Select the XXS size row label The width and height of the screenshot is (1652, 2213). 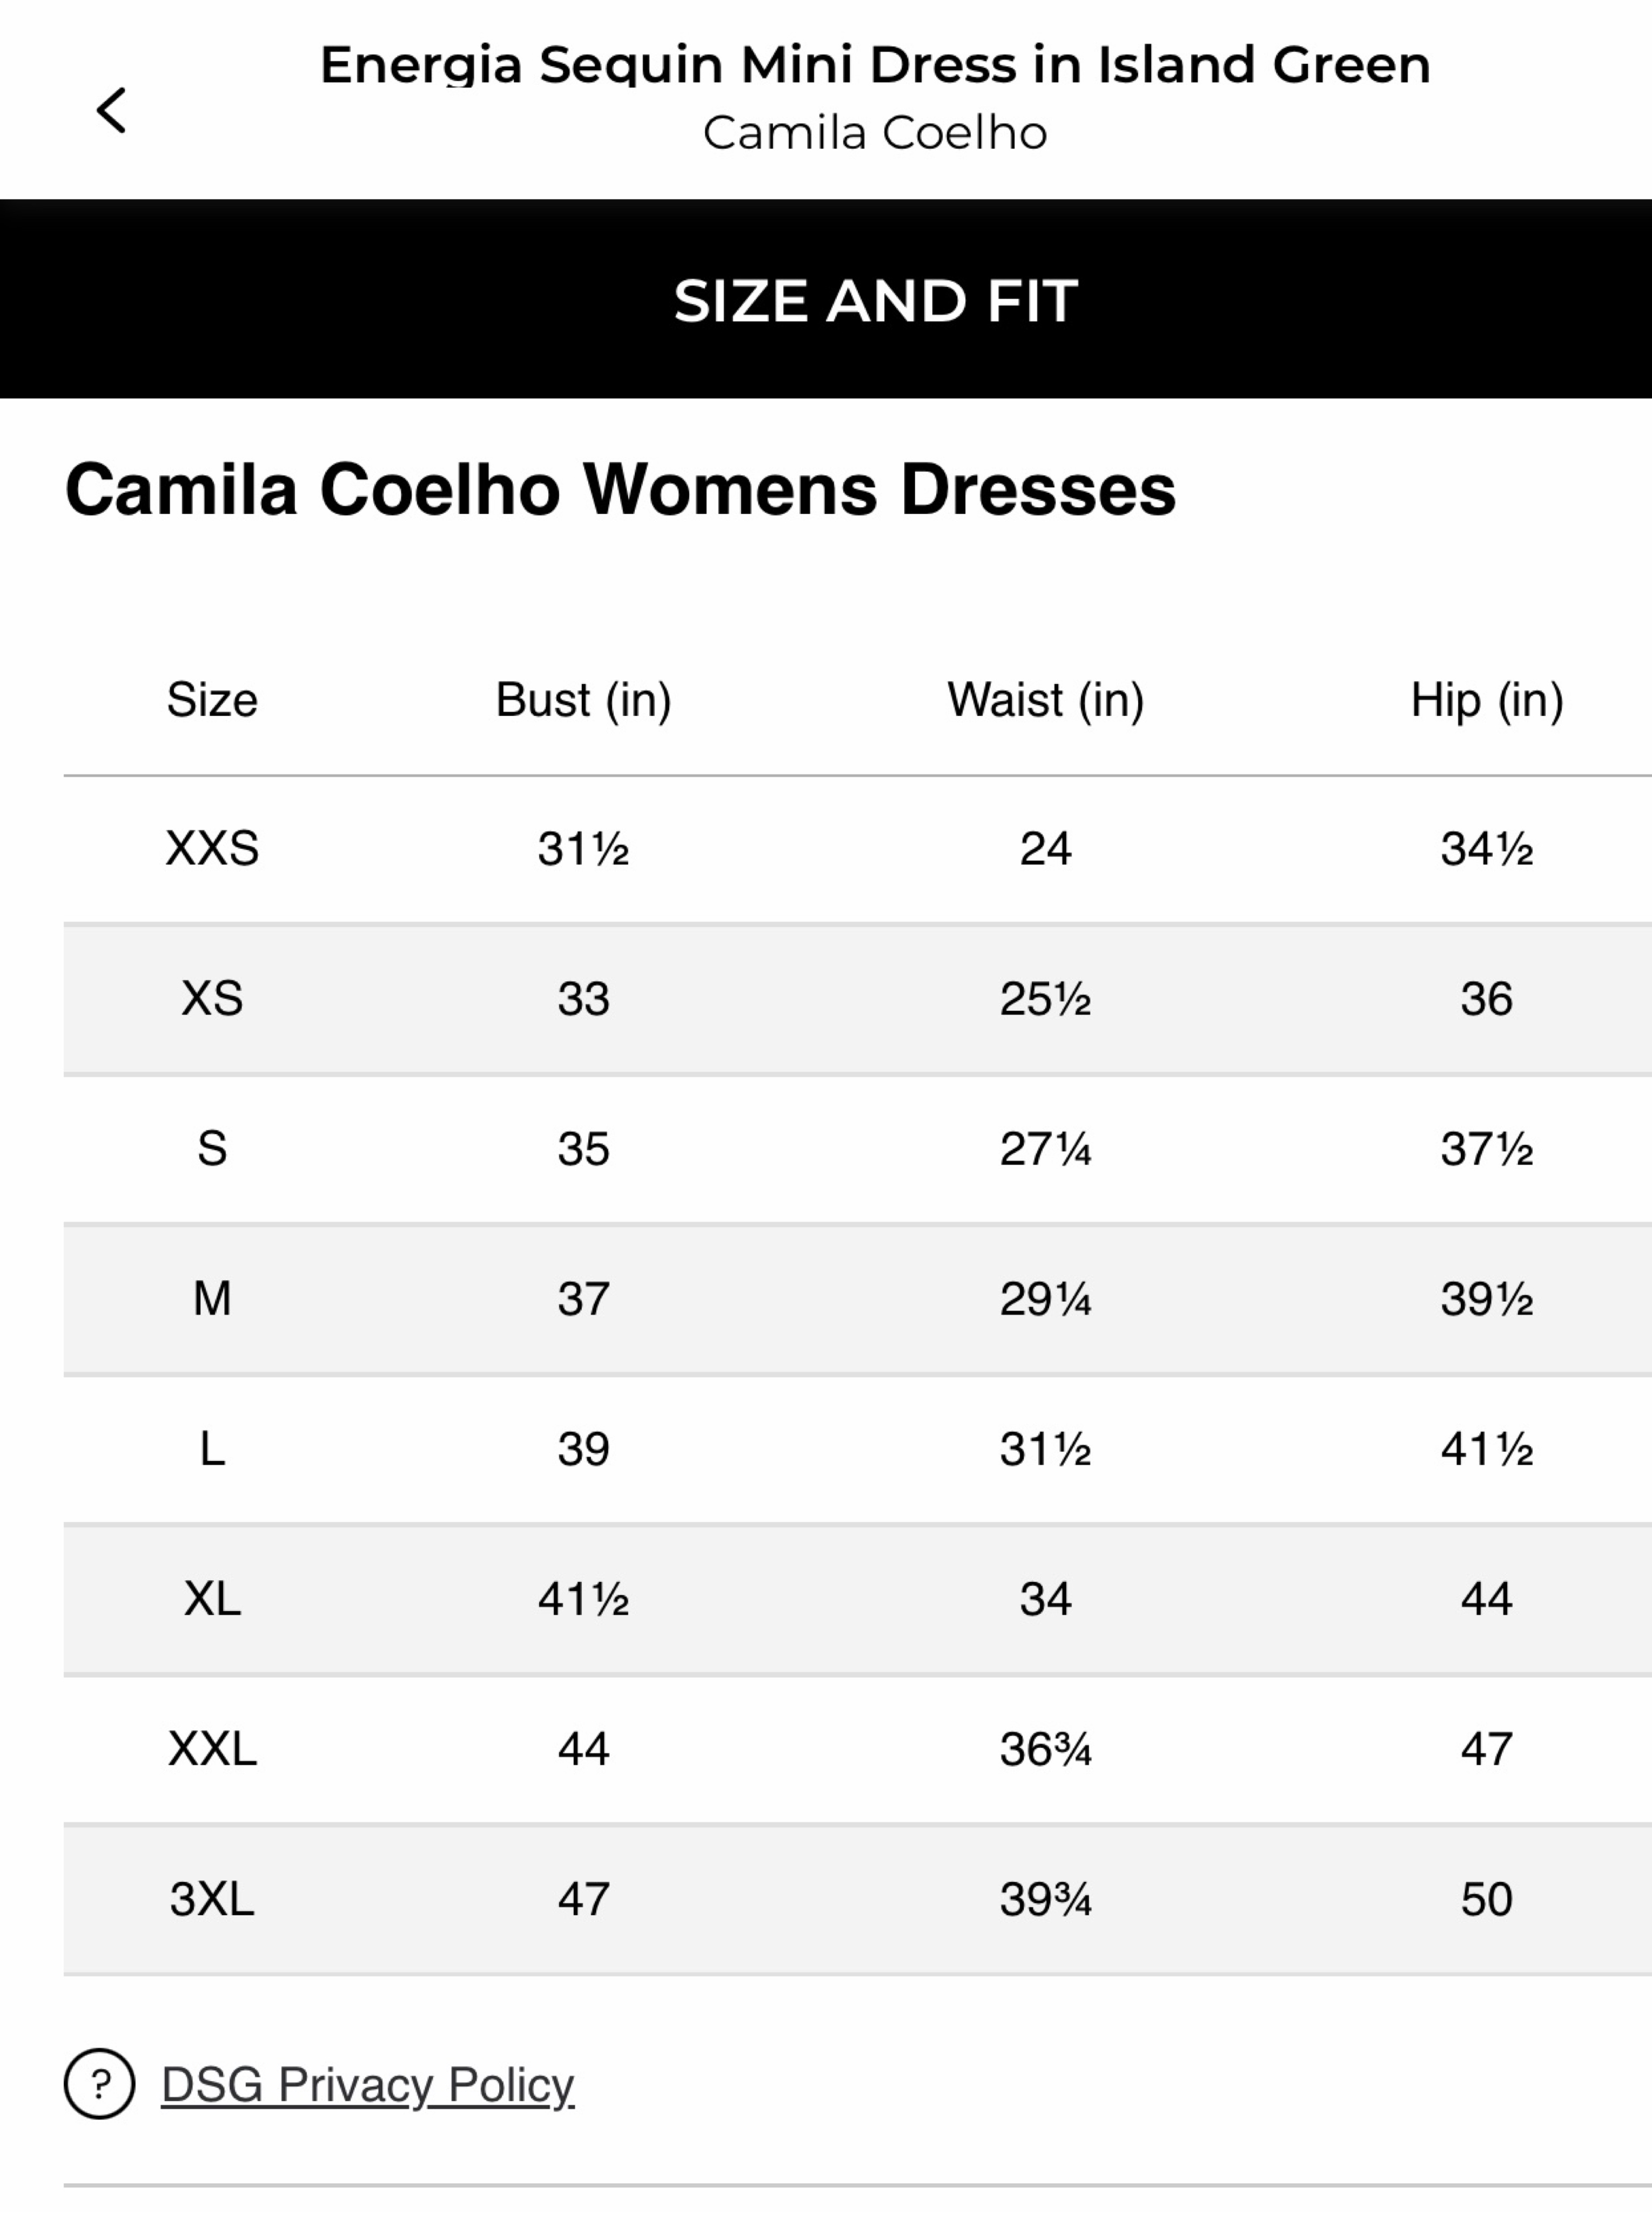[x=212, y=848]
